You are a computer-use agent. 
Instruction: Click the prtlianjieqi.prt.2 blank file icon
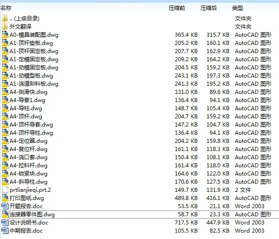pos(5,190)
